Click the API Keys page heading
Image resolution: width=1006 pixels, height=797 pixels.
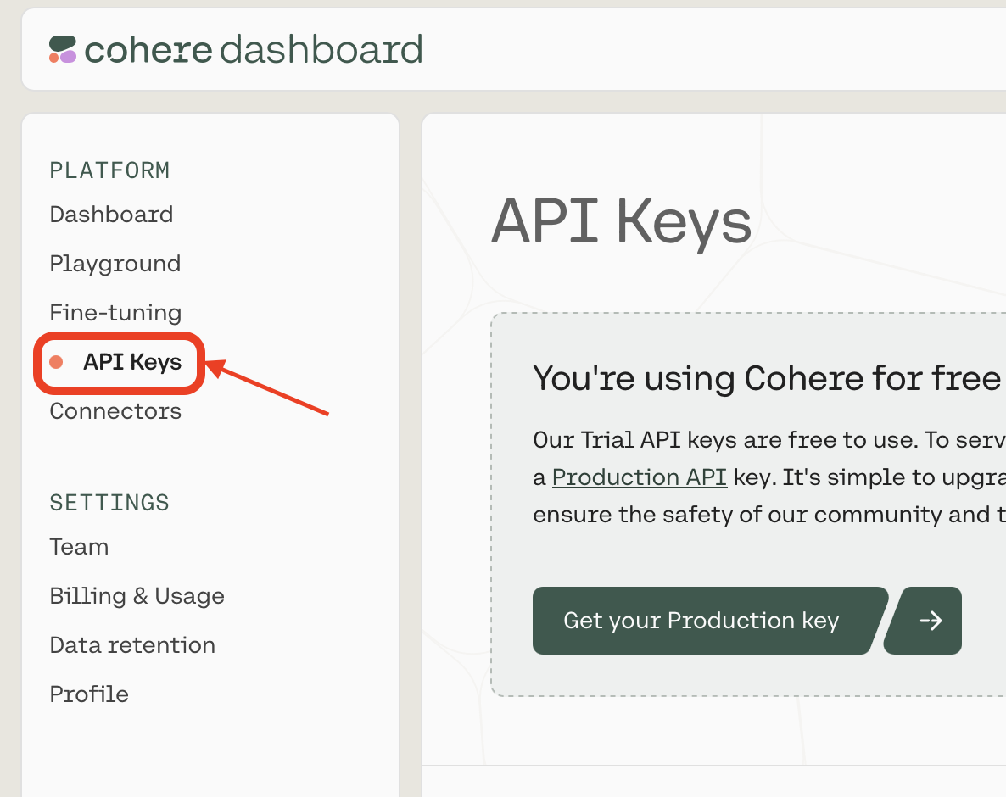point(621,222)
